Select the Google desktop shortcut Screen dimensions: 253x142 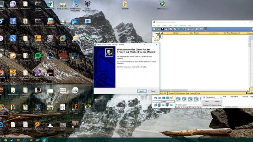pos(13,39)
